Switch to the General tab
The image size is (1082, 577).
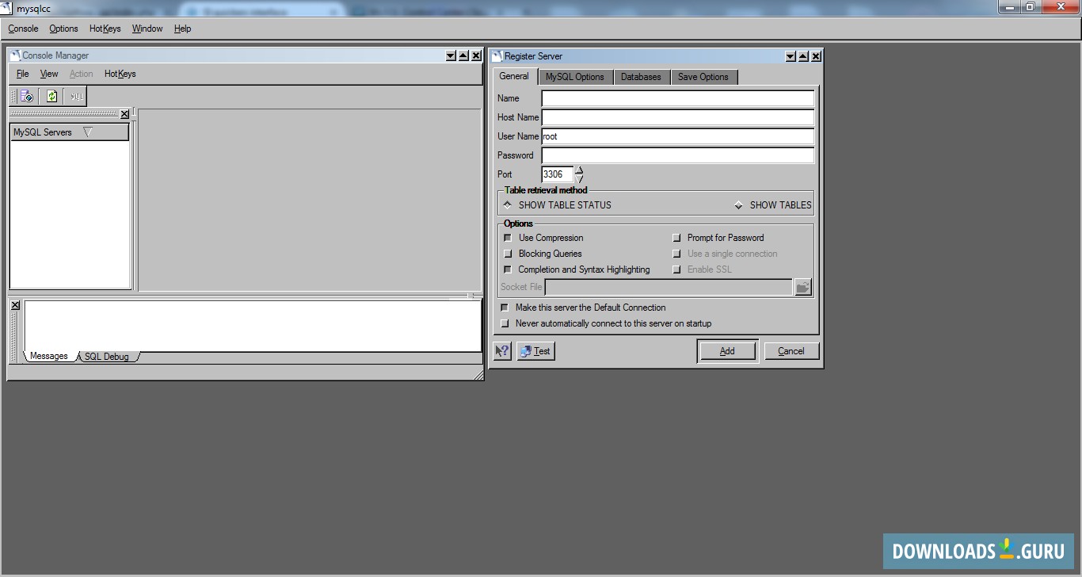click(514, 76)
